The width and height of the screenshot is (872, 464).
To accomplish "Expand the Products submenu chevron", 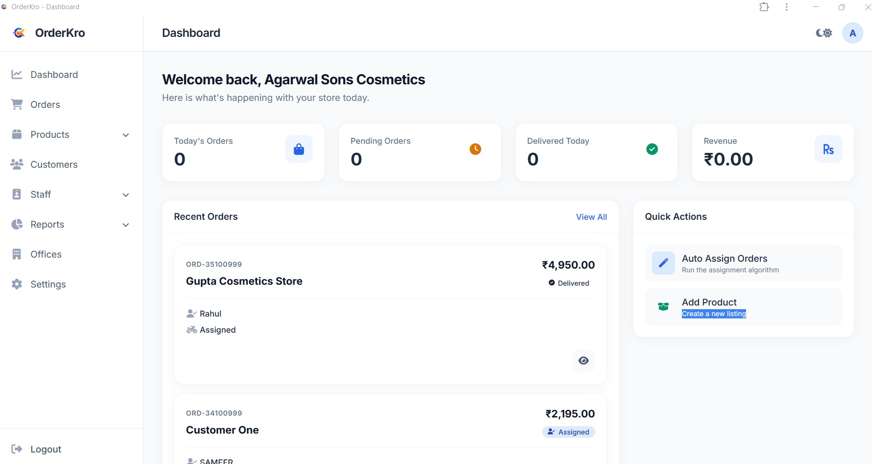I will pyautogui.click(x=125, y=135).
